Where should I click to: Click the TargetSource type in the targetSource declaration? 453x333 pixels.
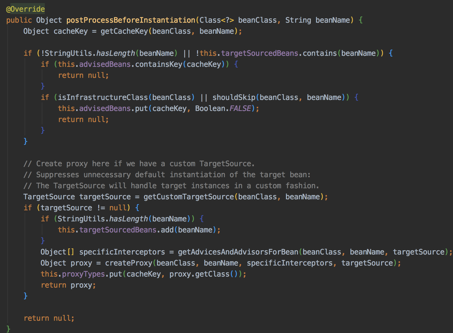click(x=49, y=197)
